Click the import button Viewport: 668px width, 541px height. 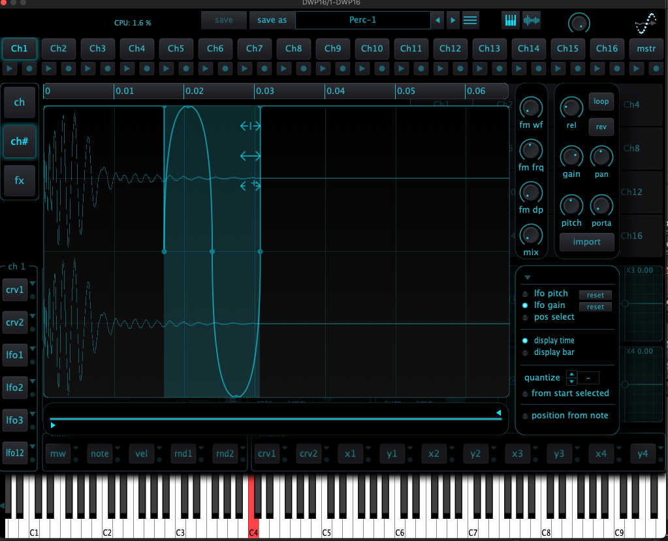click(x=586, y=242)
